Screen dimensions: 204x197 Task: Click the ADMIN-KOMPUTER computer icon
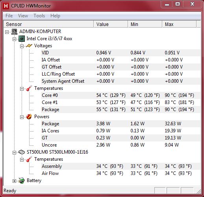[14, 32]
